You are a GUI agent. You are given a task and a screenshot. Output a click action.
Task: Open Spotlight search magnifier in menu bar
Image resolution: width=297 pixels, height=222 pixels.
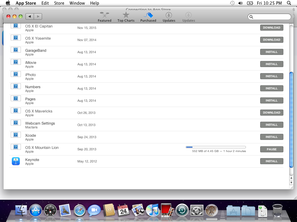(289, 3)
